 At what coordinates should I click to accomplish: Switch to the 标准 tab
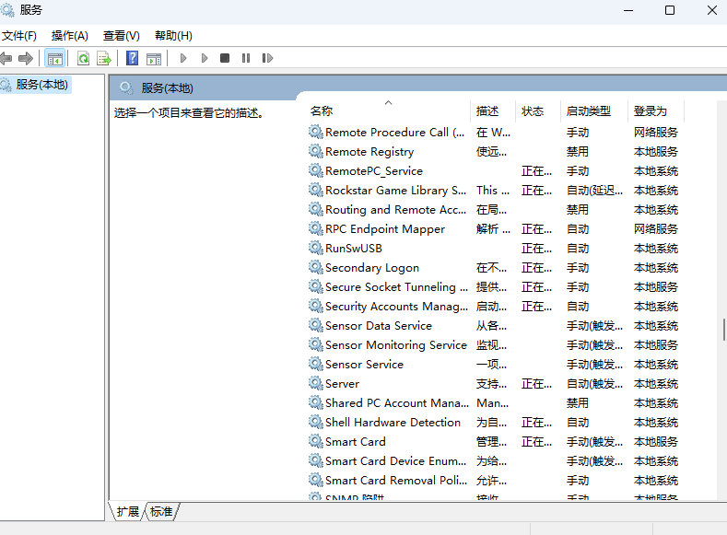pos(161,511)
